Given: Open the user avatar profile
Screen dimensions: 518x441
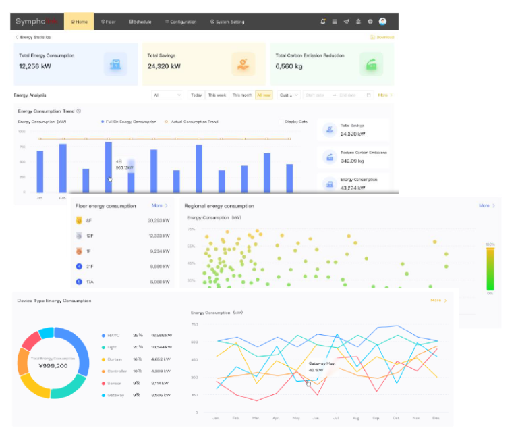Looking at the screenshot, I should [382, 22].
